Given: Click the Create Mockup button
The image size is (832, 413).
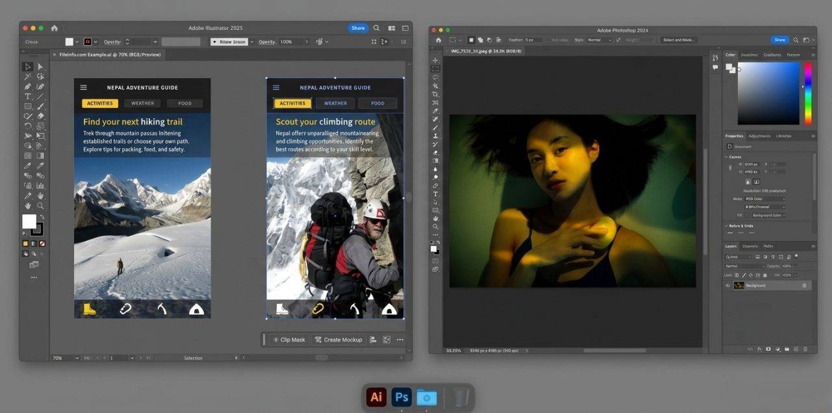Looking at the screenshot, I should point(339,340).
